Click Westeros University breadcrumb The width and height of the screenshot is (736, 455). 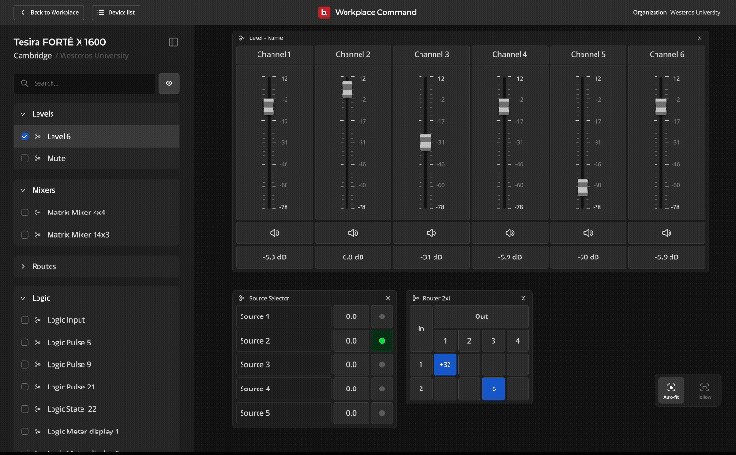click(95, 55)
